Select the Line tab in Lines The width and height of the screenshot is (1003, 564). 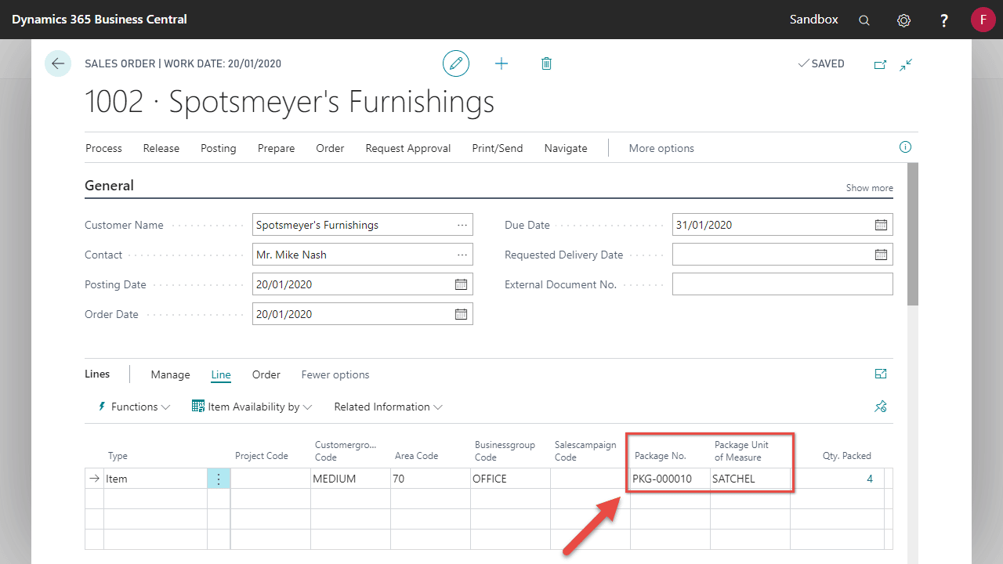point(221,374)
